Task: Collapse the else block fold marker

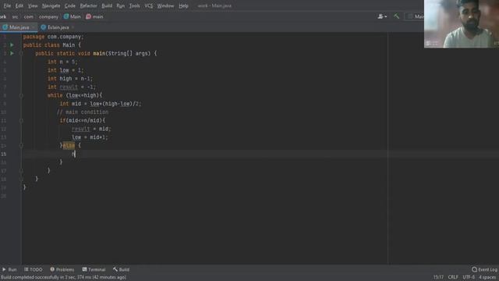Action: coord(21,146)
